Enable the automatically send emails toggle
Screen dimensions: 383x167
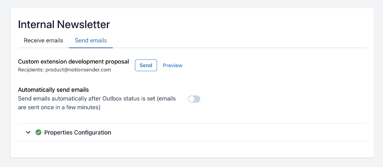[x=194, y=99]
